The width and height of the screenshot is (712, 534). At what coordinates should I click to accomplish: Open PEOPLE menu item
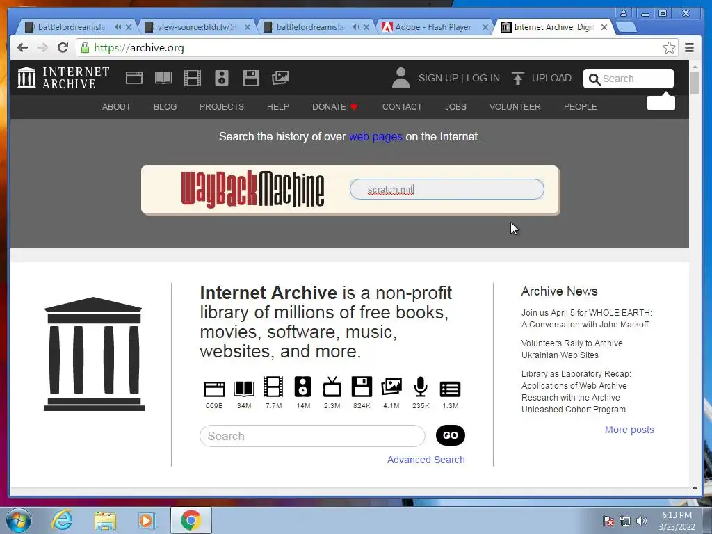point(581,106)
